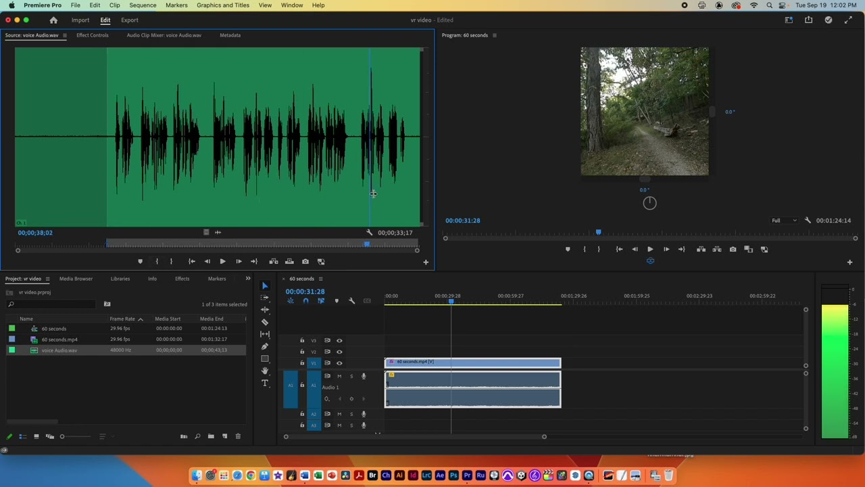The image size is (865, 487).
Task: Switch to Media Browser tab
Action: [76, 279]
